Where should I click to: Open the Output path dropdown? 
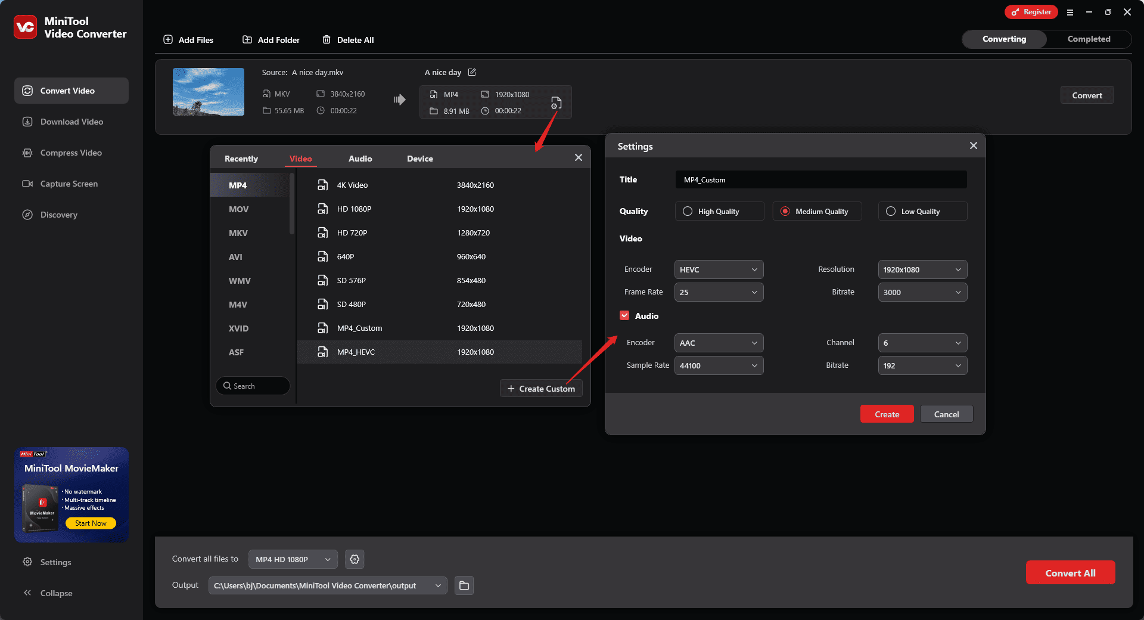click(x=328, y=585)
